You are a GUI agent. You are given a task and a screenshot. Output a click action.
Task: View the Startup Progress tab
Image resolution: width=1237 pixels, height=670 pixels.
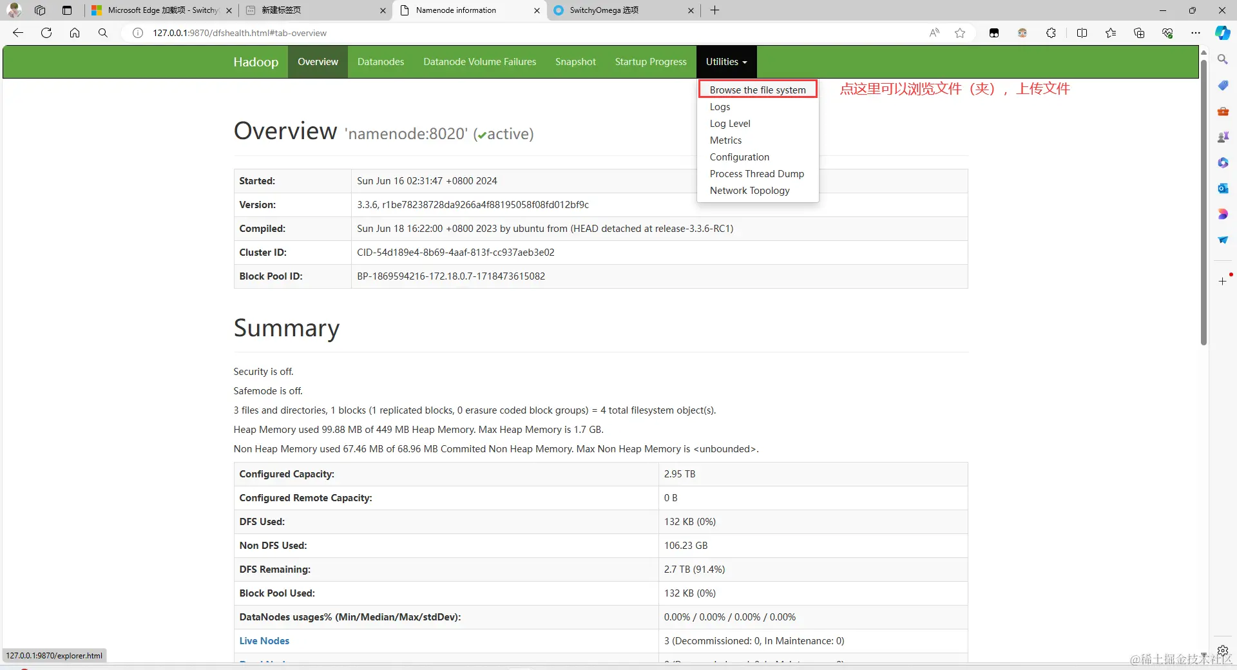coord(651,62)
